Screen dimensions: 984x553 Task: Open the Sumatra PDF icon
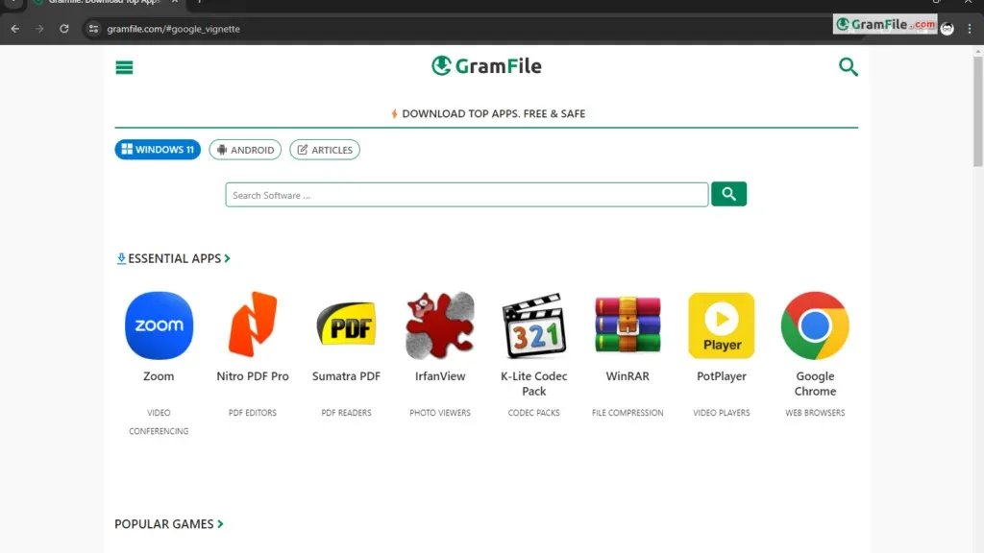tap(346, 325)
